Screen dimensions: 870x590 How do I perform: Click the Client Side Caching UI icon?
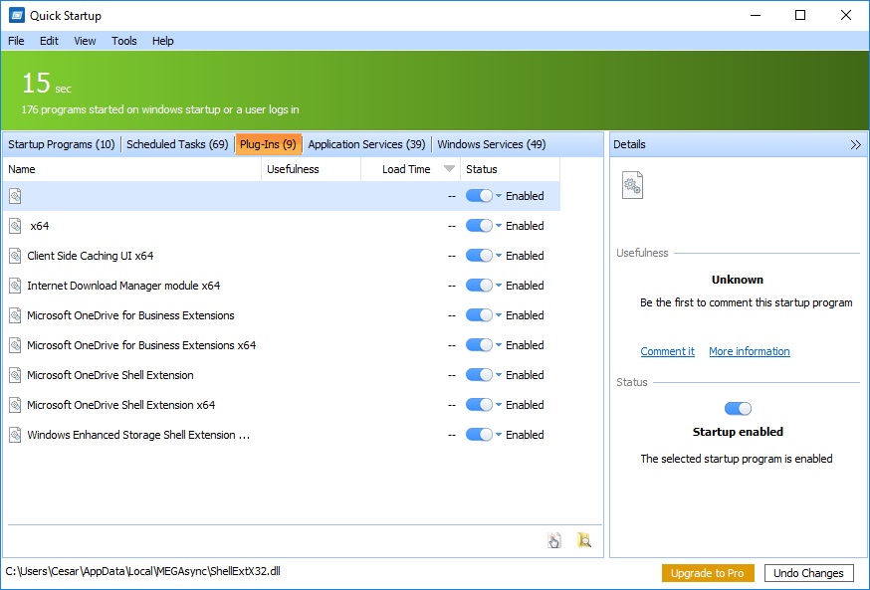(14, 256)
